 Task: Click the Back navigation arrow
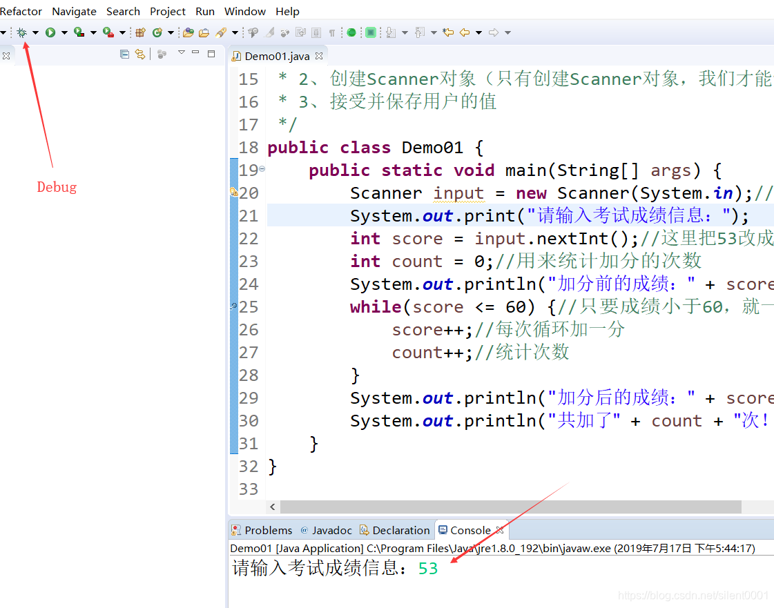pos(465,32)
